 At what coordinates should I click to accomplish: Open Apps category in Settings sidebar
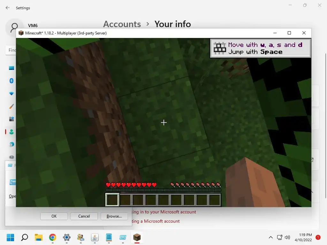click(11, 119)
